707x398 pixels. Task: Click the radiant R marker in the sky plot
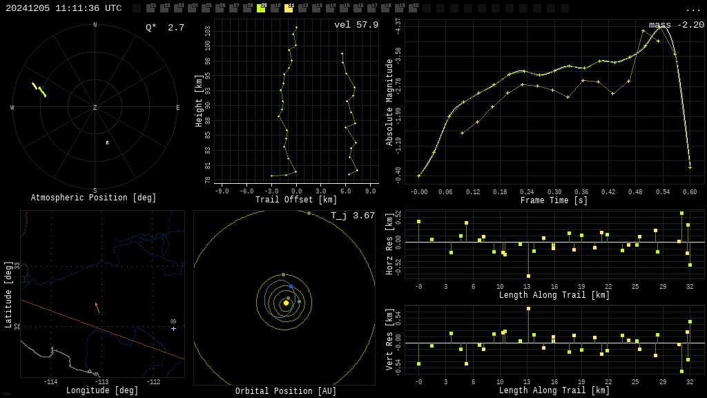point(107,143)
